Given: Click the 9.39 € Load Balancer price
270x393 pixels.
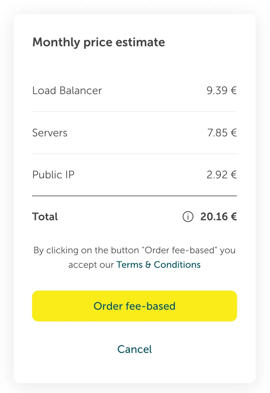Looking at the screenshot, I should (x=221, y=91).
